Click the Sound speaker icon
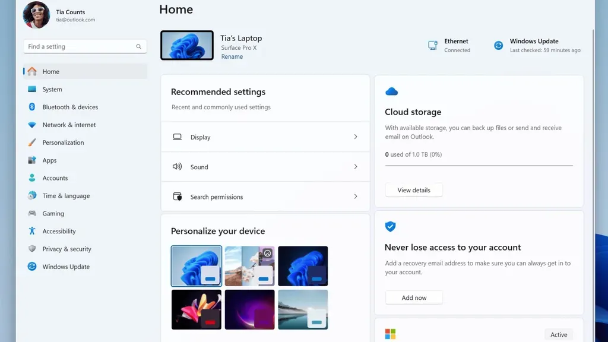Viewport: 608px width, 342px height. click(177, 167)
